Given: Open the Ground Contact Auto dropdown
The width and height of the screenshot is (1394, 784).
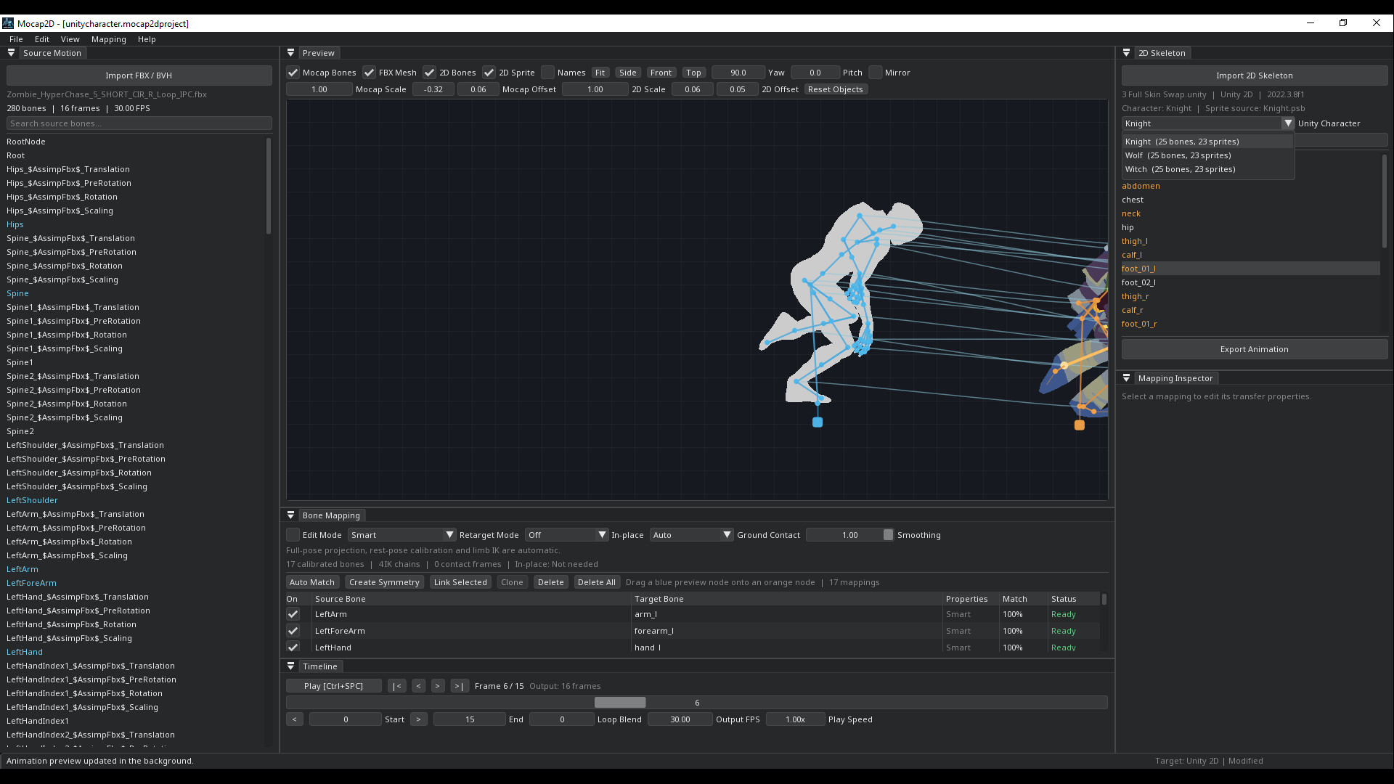Looking at the screenshot, I should [691, 535].
